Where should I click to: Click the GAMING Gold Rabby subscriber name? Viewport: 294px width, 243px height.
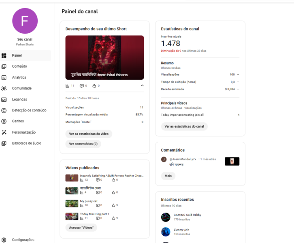tap(187, 215)
